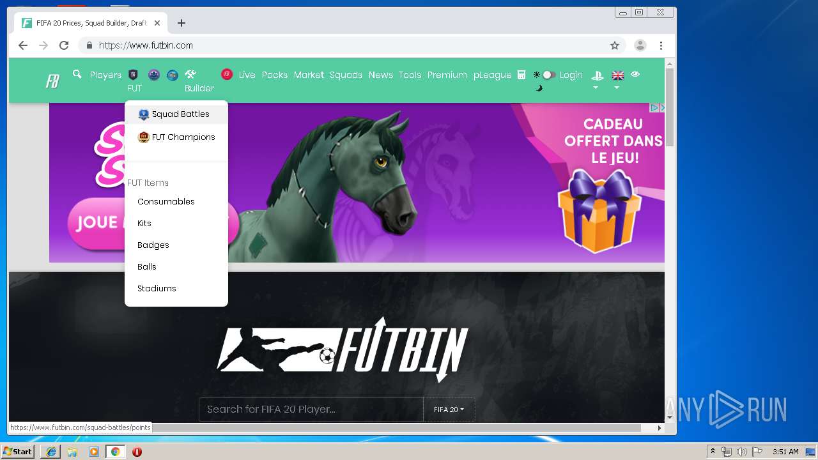Viewport: 818px width, 460px height.
Task: Click the calculator icon in navbar
Action: point(521,75)
